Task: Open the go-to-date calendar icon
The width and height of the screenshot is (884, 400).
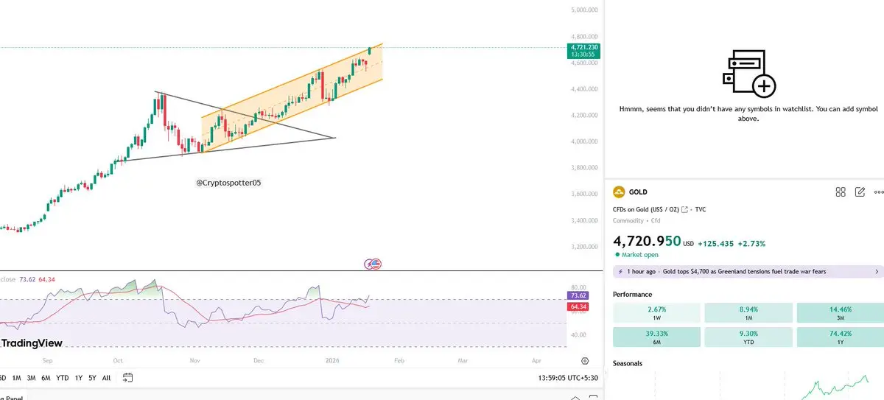Action: pos(127,378)
